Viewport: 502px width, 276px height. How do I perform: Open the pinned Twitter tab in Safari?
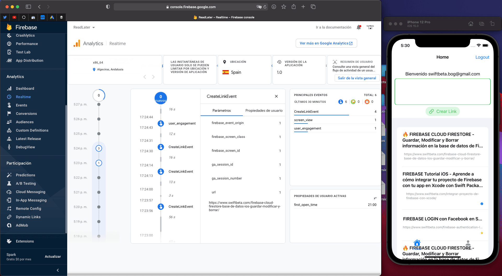5,17
